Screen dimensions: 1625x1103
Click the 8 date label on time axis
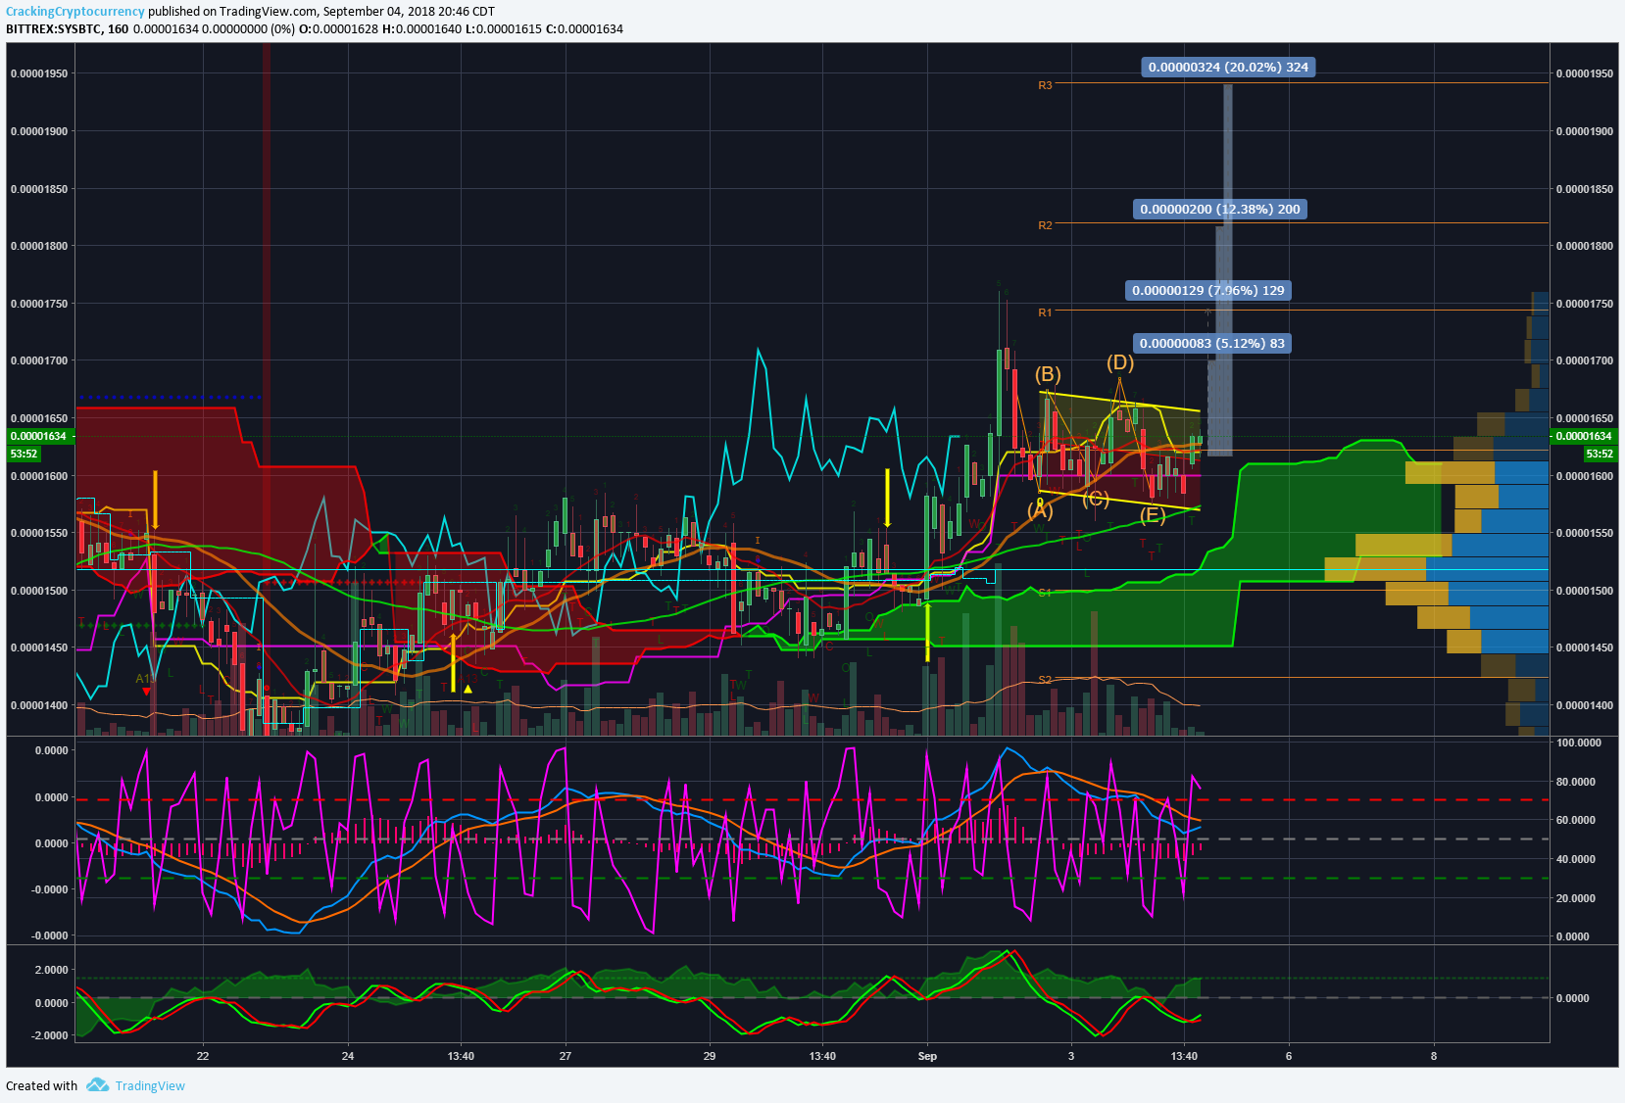(x=1434, y=1056)
